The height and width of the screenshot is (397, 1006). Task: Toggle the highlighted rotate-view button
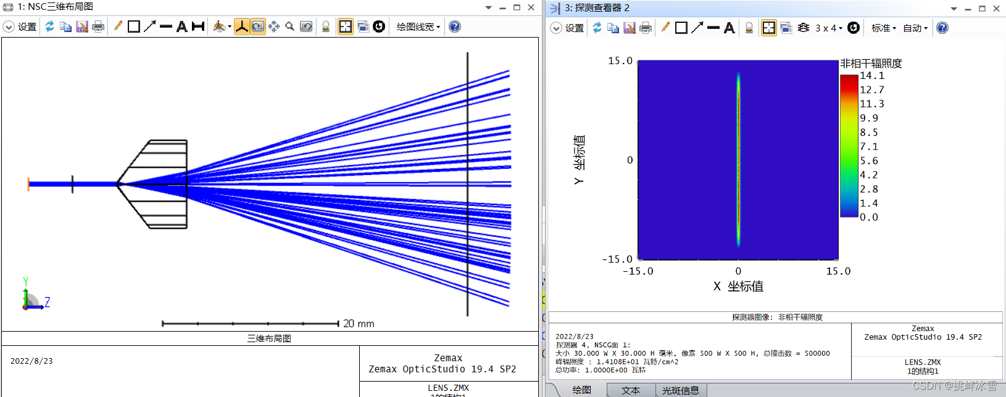(x=258, y=27)
